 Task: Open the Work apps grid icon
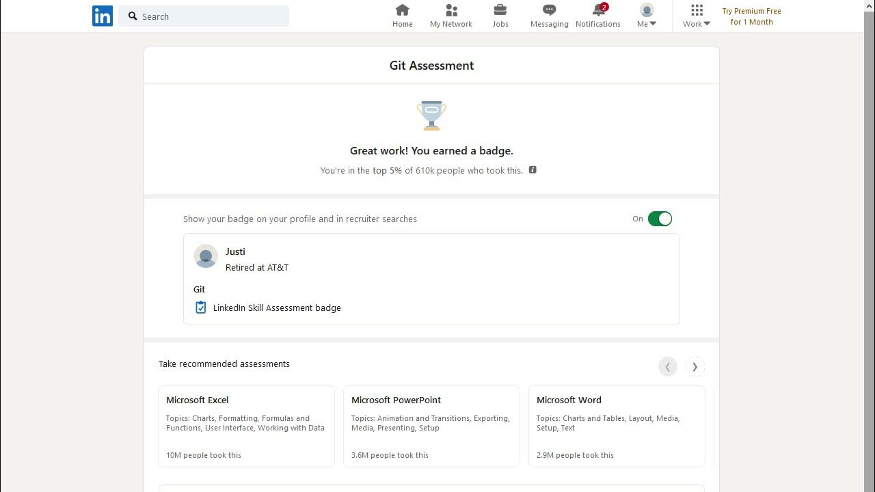click(697, 10)
